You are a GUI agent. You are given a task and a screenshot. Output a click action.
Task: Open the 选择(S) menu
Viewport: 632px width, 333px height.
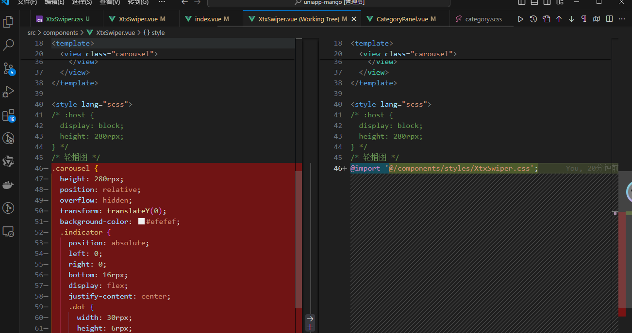click(x=82, y=2)
